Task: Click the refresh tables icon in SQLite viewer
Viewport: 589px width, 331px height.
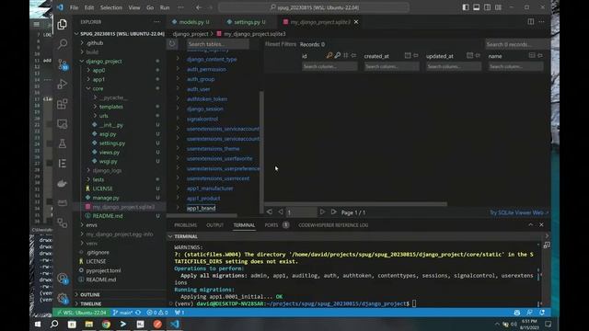Action: click(172, 44)
